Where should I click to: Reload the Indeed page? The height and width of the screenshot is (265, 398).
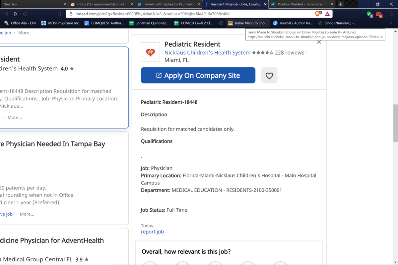25,14
